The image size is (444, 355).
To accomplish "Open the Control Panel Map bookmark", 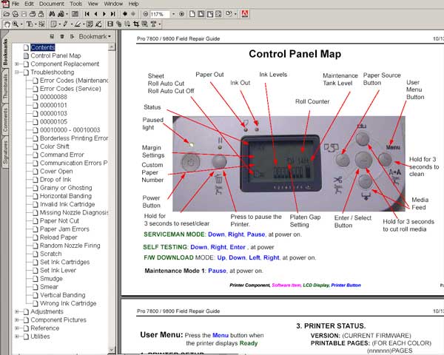I will click(x=55, y=55).
